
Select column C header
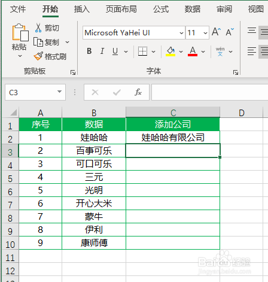coord(173,113)
